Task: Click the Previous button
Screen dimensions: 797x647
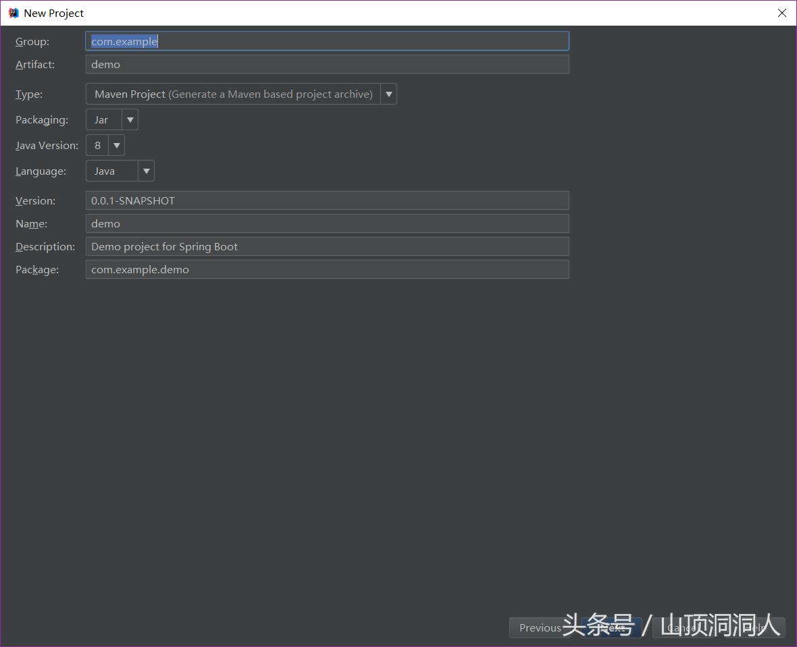Action: pos(538,627)
